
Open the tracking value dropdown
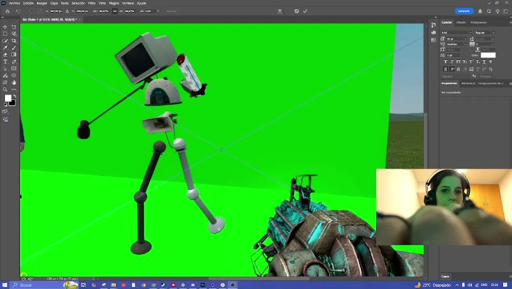click(485, 44)
